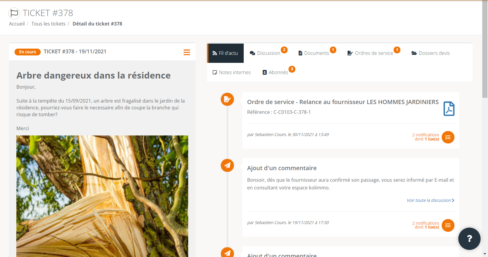The image size is (488, 257).
Task: Click the service order timeline marker icon
Action: (x=227, y=99)
